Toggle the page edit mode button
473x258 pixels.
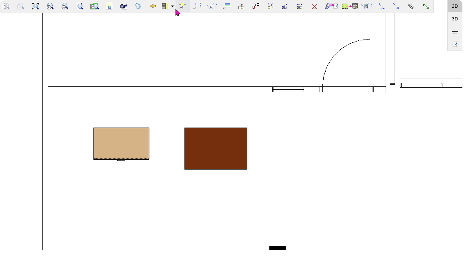tap(455, 44)
